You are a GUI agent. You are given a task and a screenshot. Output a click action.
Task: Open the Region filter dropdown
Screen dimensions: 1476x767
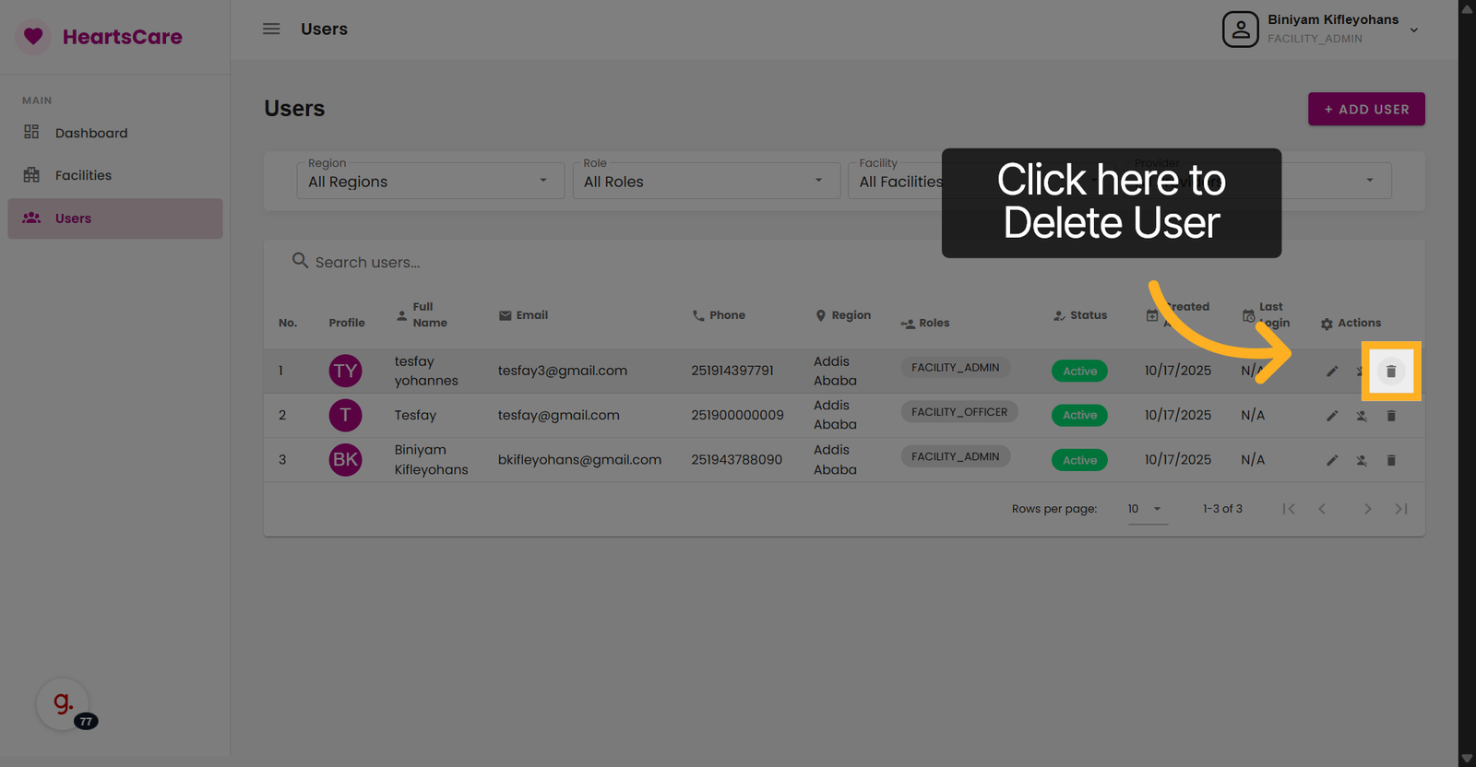point(429,182)
